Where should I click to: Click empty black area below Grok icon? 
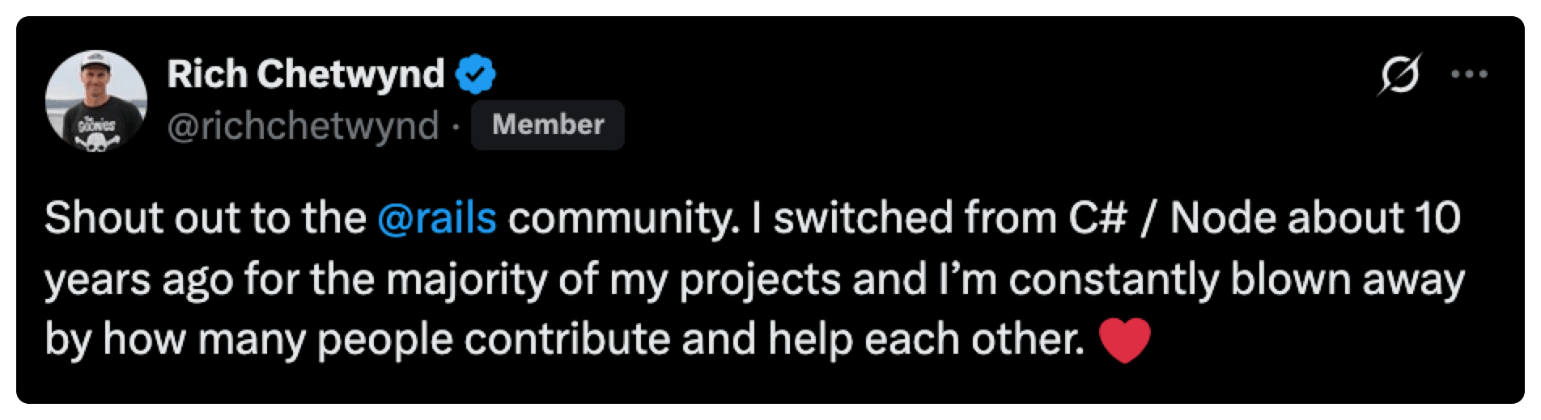pyautogui.click(x=1399, y=153)
